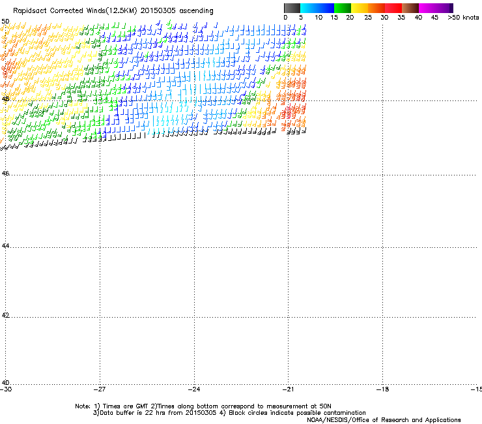Click the longitude label '-18' on bottom axis
This screenshot has width=482, height=424.
click(383, 389)
